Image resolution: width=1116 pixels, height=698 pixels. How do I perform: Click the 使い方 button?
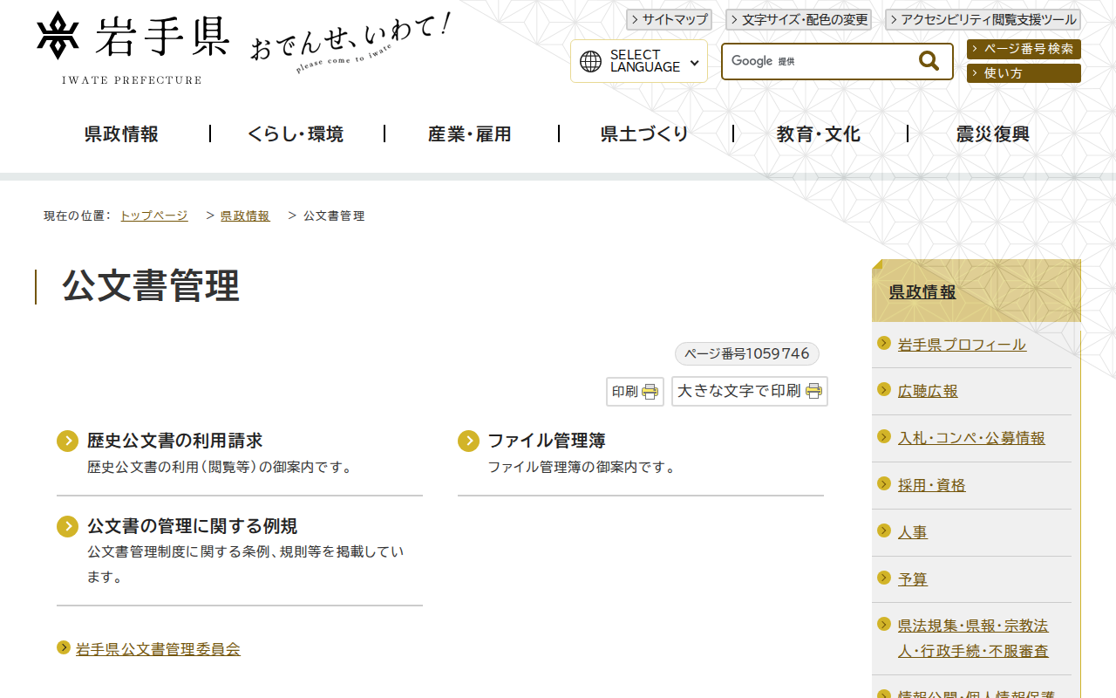point(1024,73)
